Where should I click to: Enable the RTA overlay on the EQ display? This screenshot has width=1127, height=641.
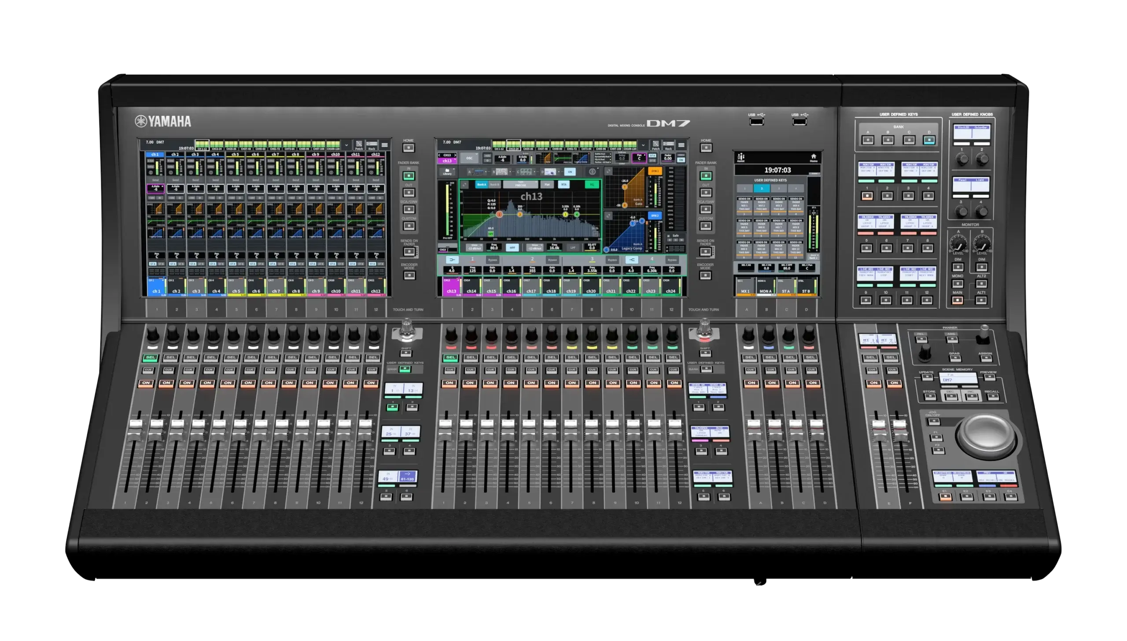click(x=564, y=185)
